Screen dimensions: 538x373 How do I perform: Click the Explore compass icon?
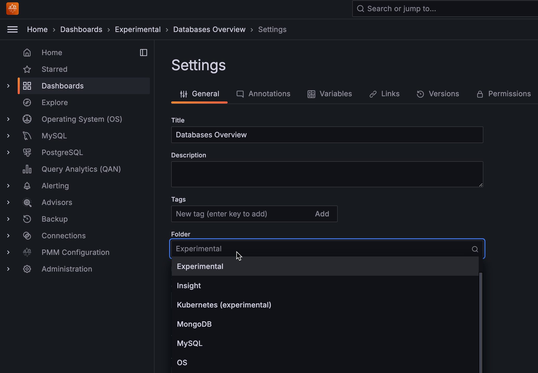pyautogui.click(x=27, y=102)
